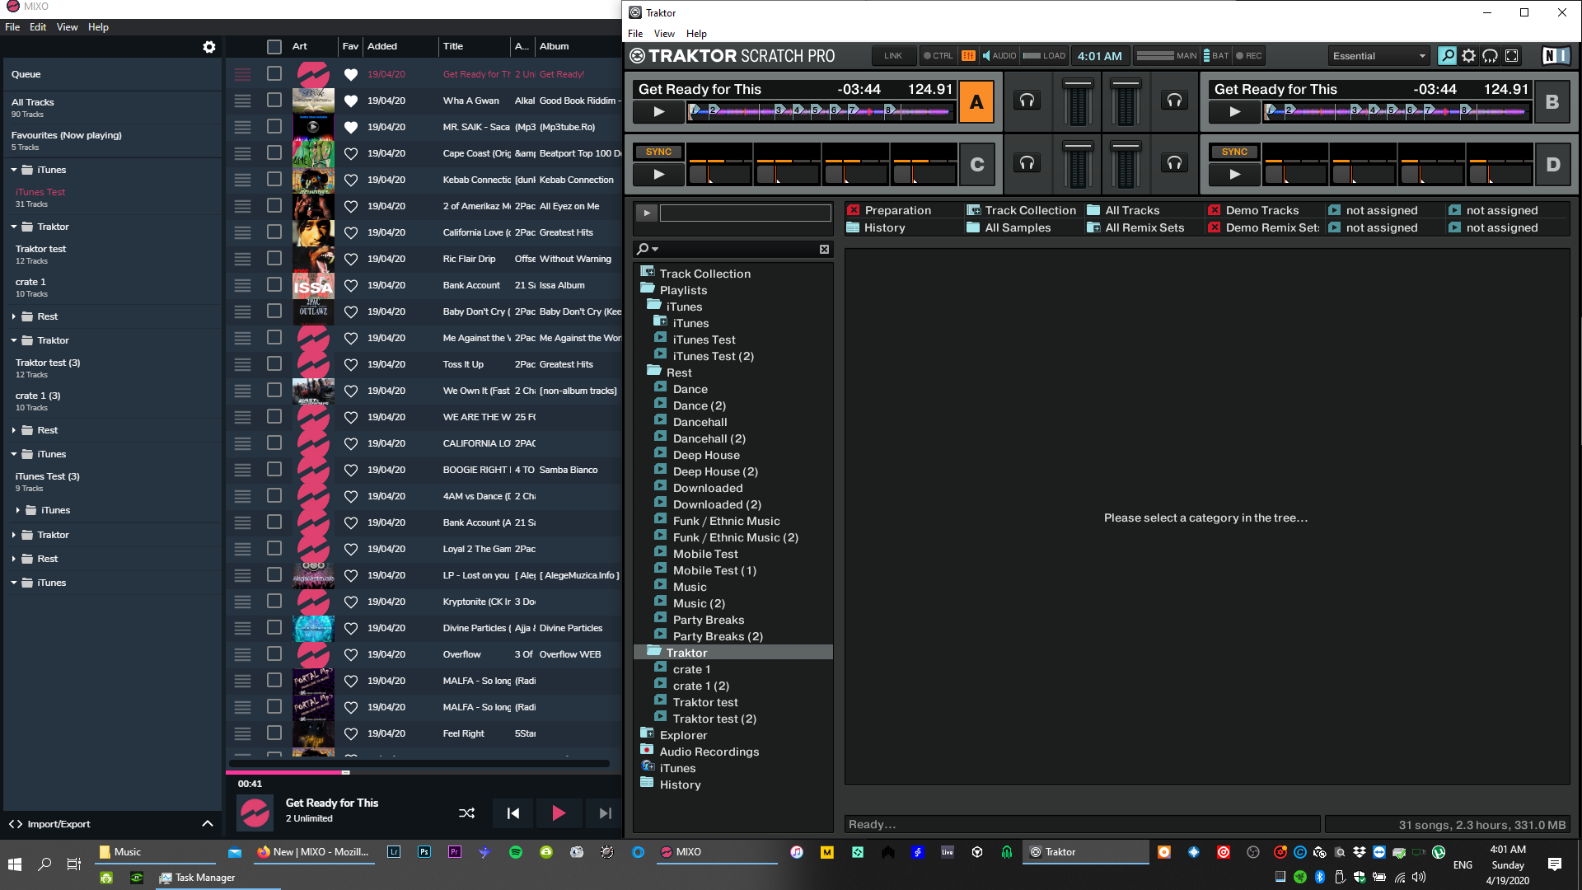This screenshot has height=890, width=1582.
Task: Click the LINK button in Traktor header
Action: point(893,56)
